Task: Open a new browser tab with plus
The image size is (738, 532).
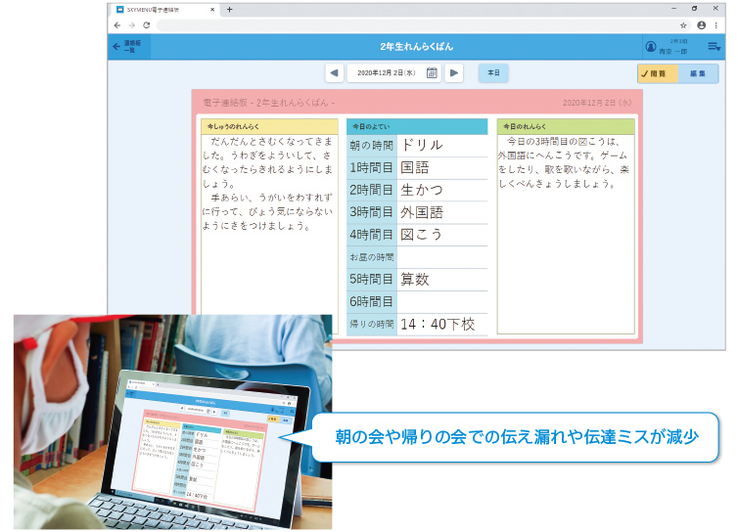Action: coord(230,10)
